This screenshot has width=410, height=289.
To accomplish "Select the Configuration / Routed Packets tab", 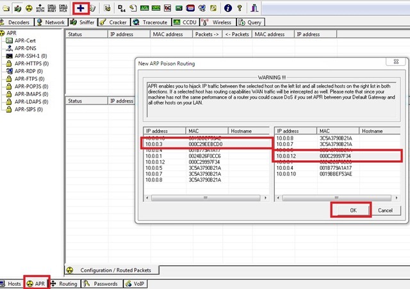I will pyautogui.click(x=111, y=270).
